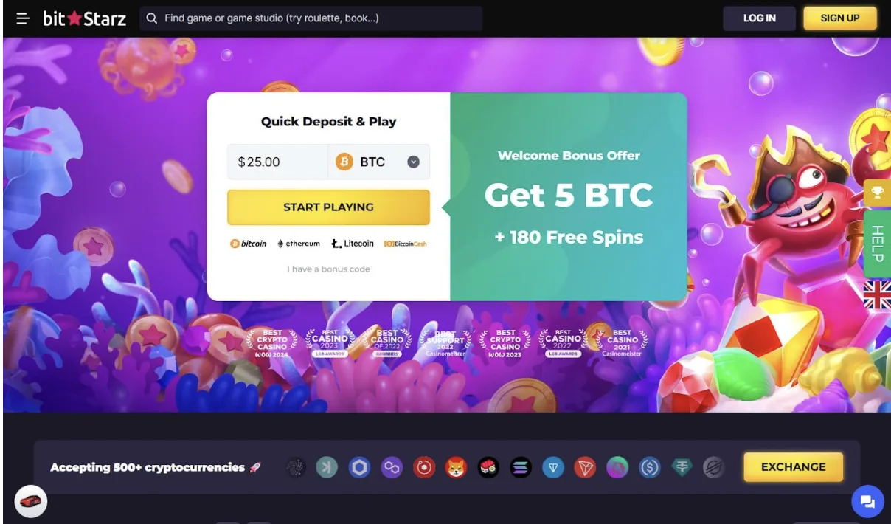
Task: Select the Solana coin icon
Action: point(521,467)
